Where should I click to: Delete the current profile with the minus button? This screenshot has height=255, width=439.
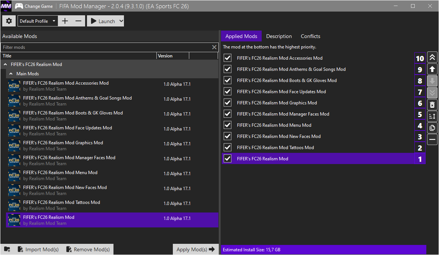tap(78, 21)
